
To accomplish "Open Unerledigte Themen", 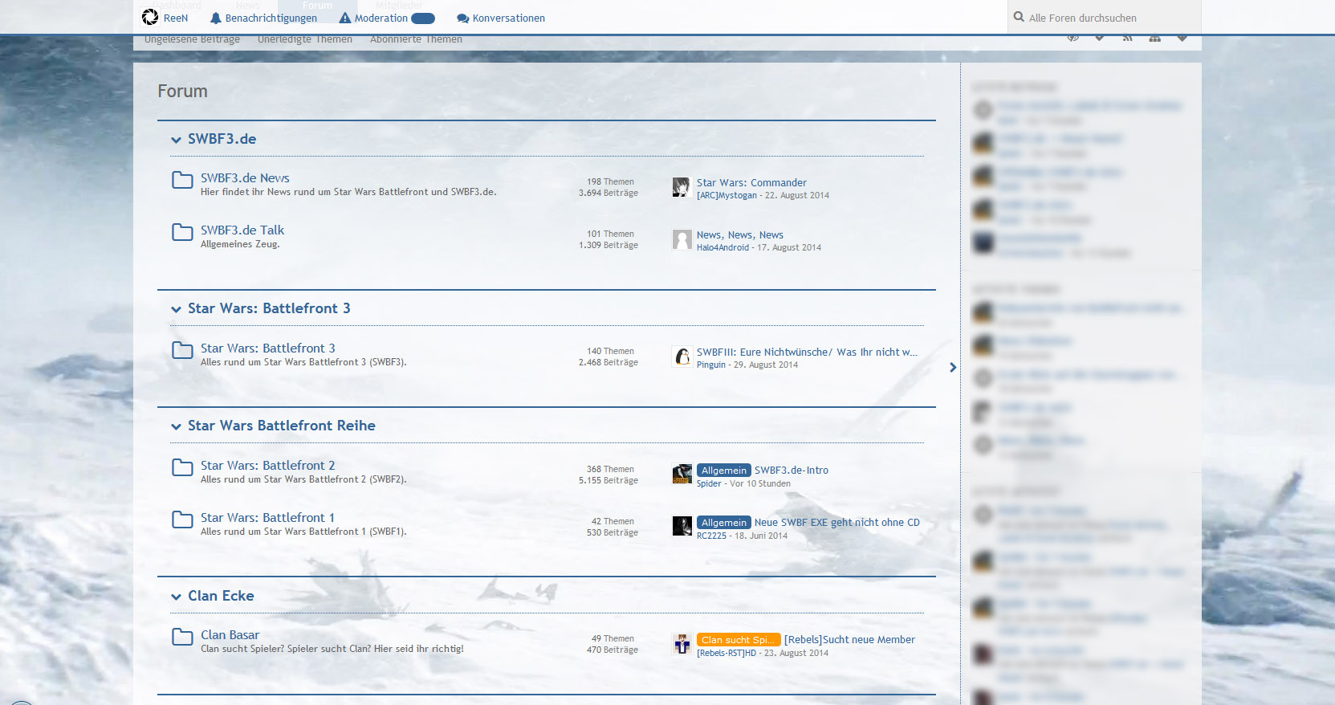I will point(305,39).
